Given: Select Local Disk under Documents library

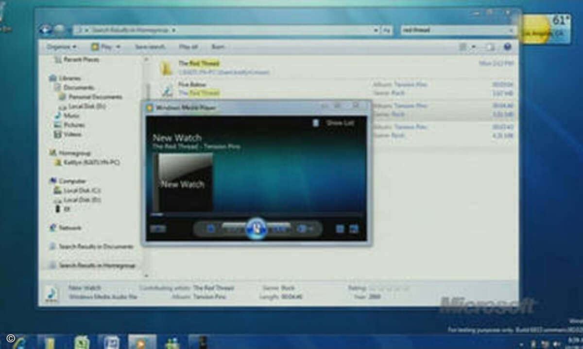Looking at the screenshot, I should click(82, 106).
